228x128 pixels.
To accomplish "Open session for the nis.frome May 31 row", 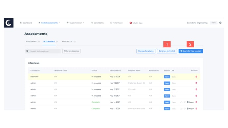I will coord(167,77).
